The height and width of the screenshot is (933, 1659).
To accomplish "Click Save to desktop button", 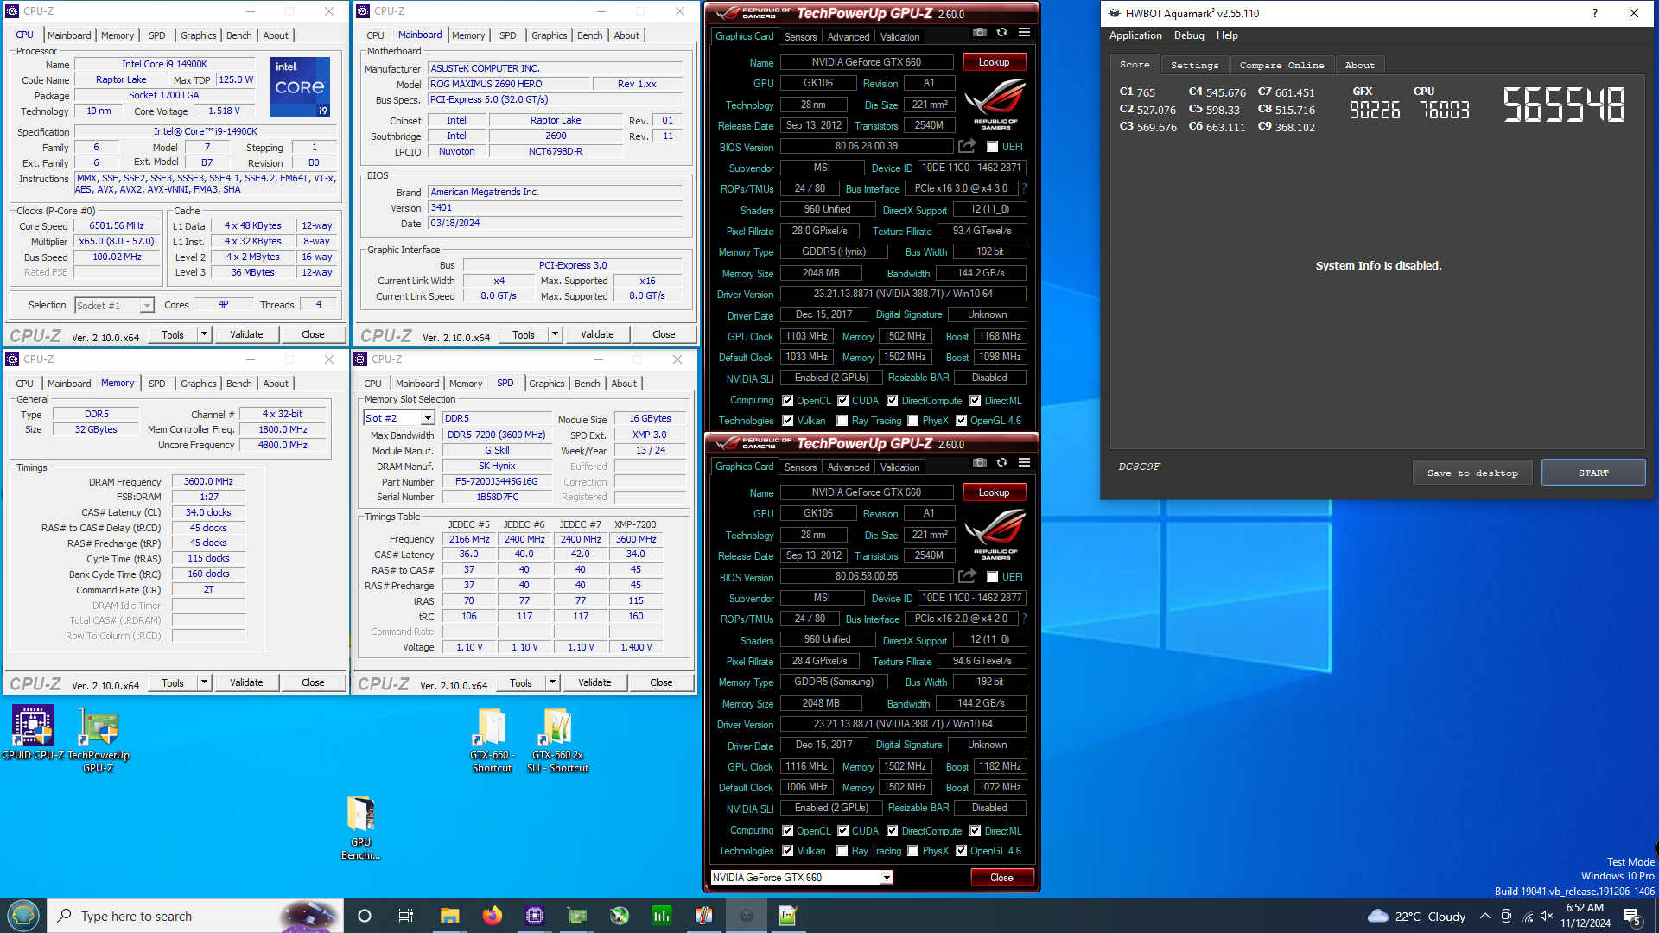I will click(x=1472, y=473).
